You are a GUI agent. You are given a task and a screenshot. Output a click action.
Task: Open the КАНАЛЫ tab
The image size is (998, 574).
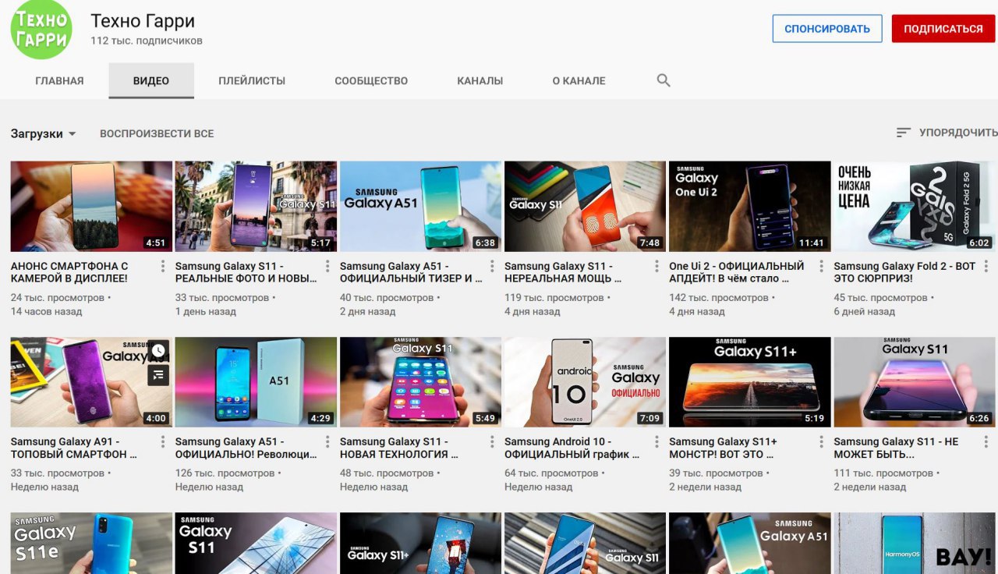click(x=480, y=80)
